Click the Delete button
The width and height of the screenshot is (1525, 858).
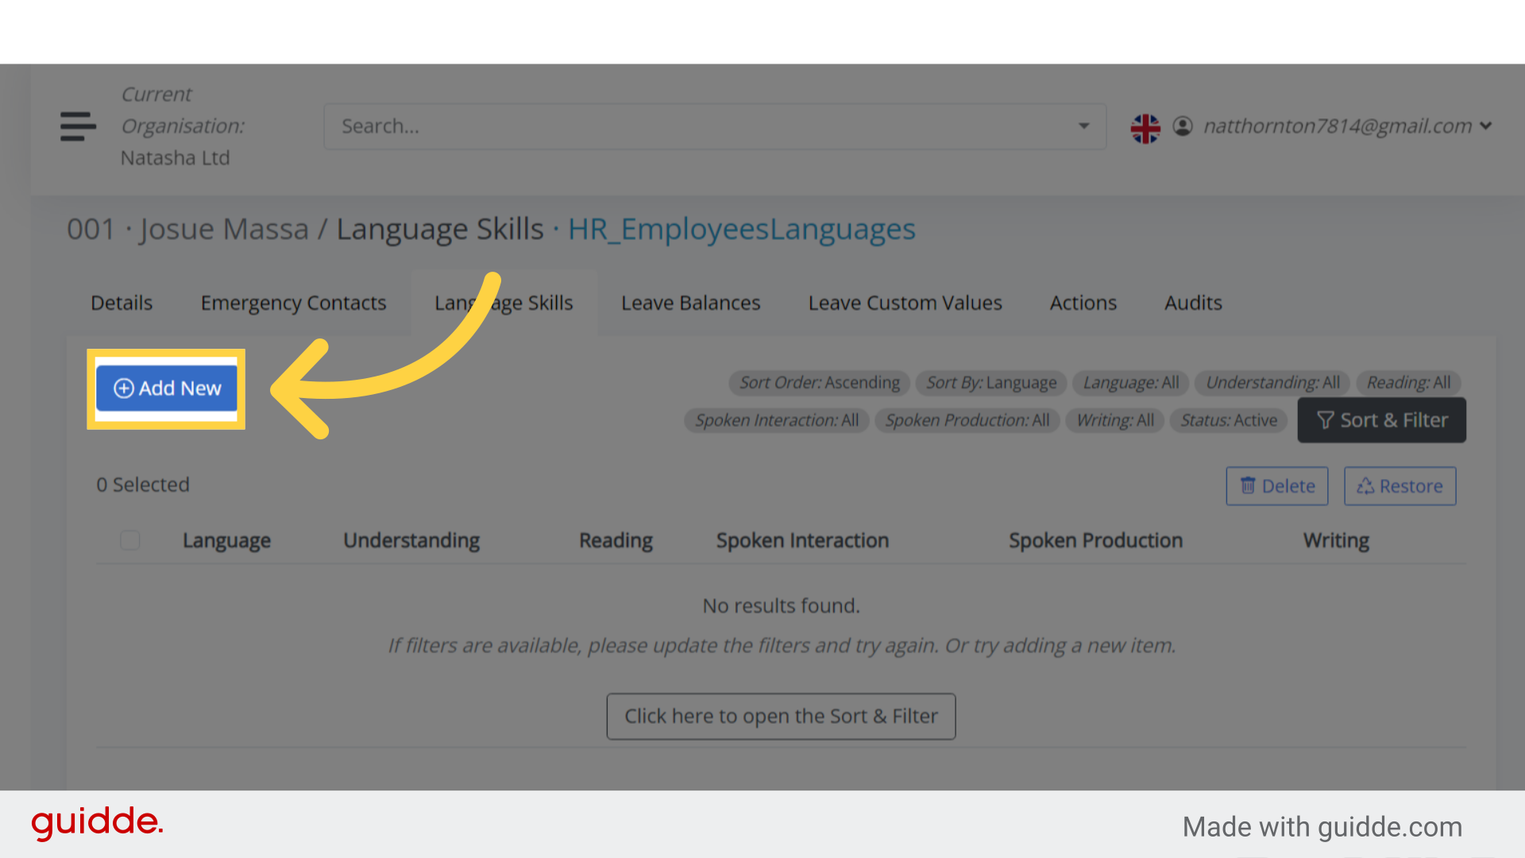click(x=1277, y=486)
